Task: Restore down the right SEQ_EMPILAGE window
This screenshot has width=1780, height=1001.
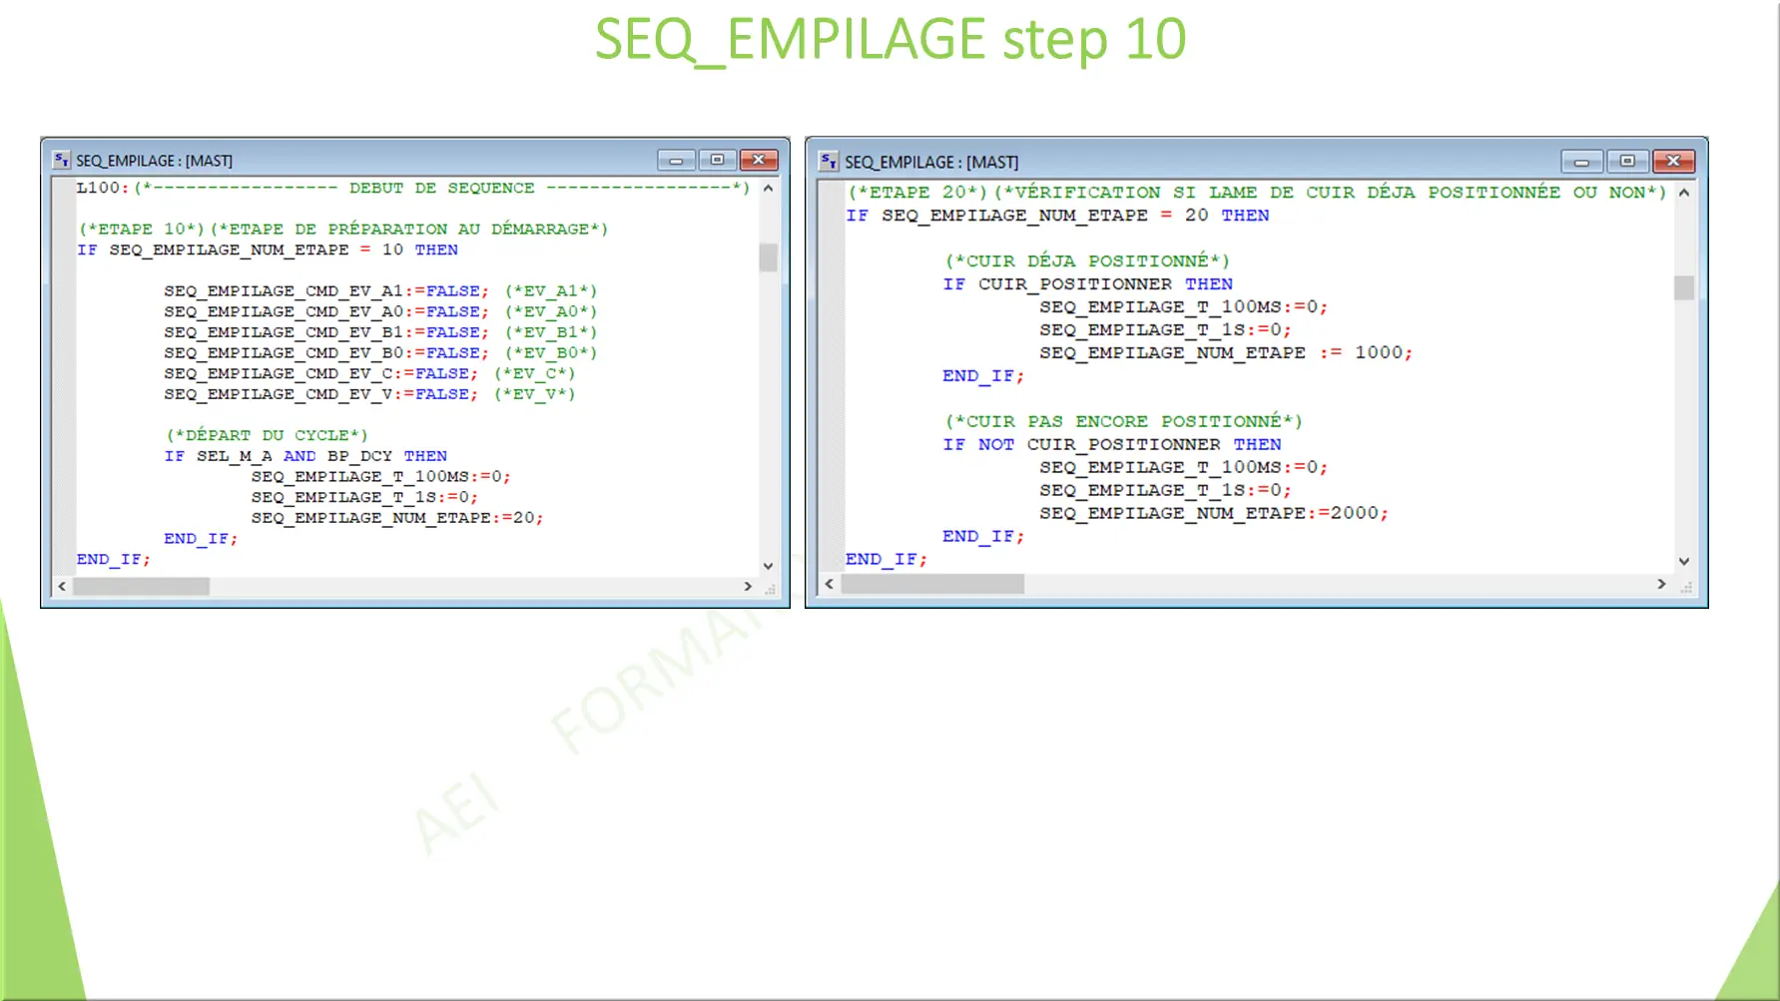Action: tap(1627, 161)
